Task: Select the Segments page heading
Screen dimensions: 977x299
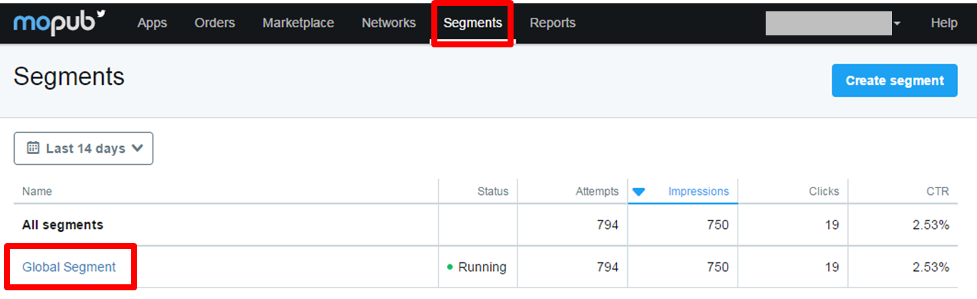Action: [x=69, y=77]
